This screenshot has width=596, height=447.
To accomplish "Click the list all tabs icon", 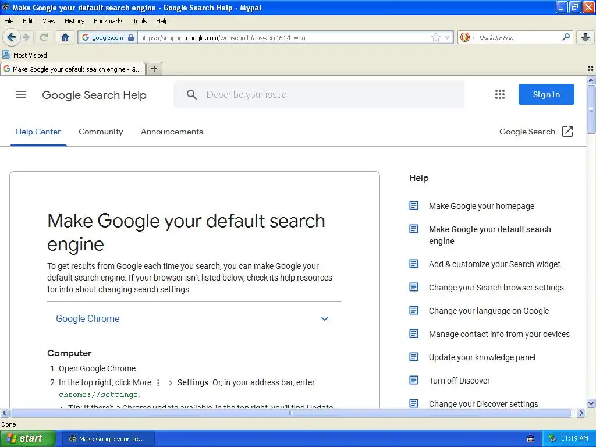I will pyautogui.click(x=590, y=69).
